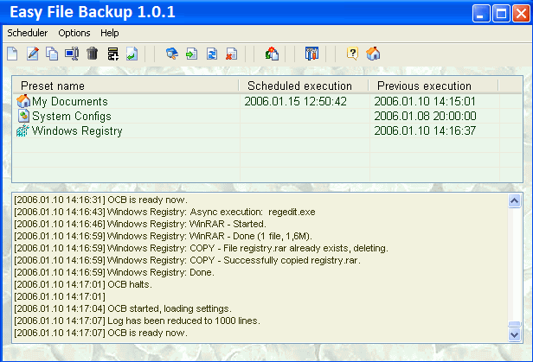Click the add schedule list icon
This screenshot has height=362, width=533.
click(x=112, y=54)
